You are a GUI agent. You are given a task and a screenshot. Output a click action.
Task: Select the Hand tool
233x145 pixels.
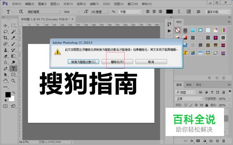pyautogui.click(x=5, y=81)
